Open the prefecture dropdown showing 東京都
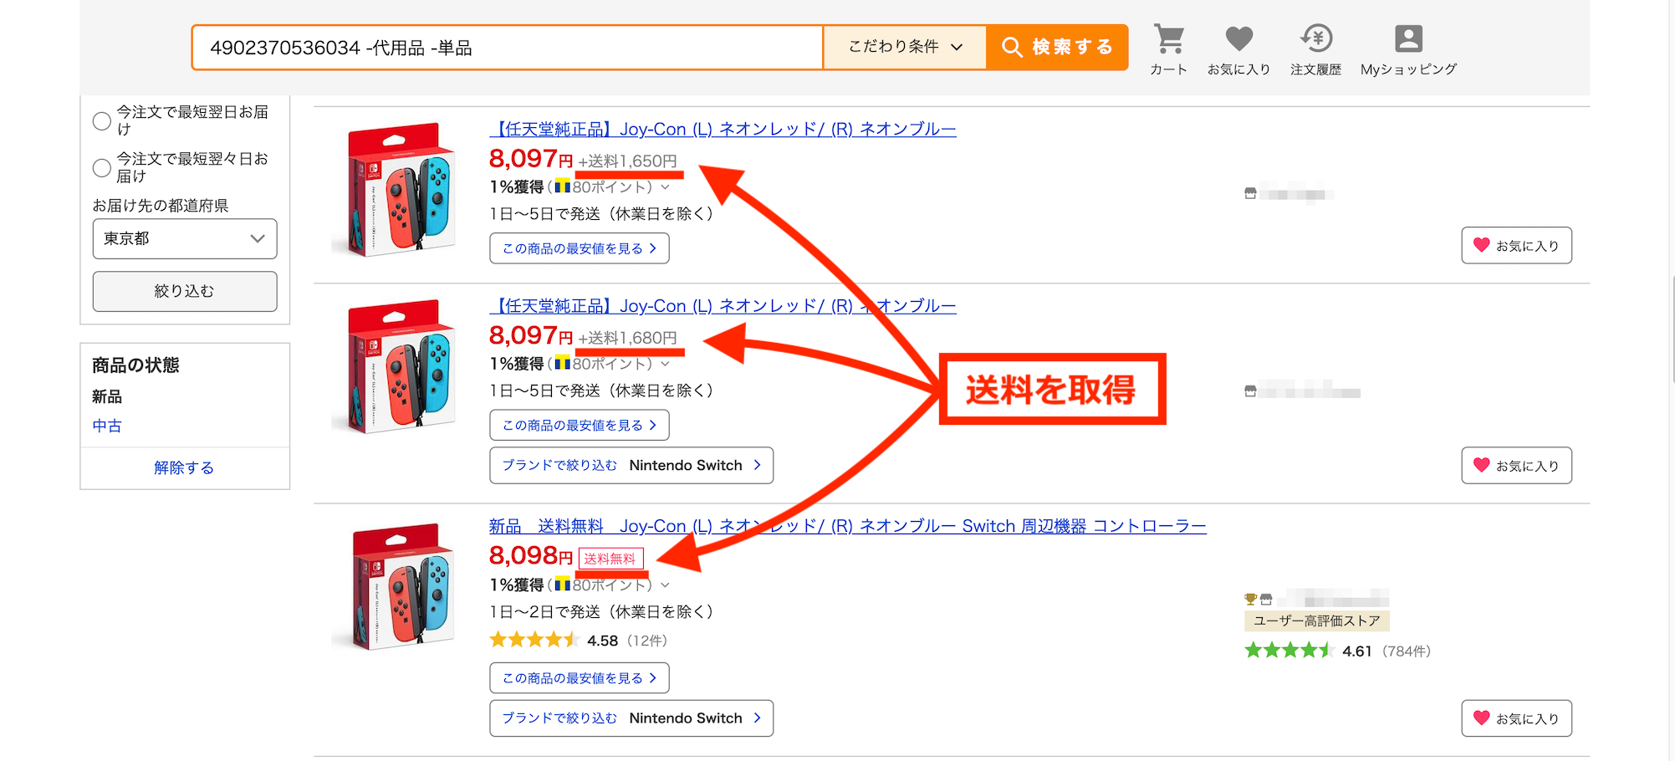The height and width of the screenshot is (761, 1675). point(184,239)
